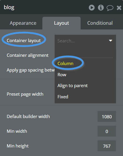Image resolution: width=123 pixels, height=156 pixels.
Task: Click the blog element title
Action: point(9,7)
